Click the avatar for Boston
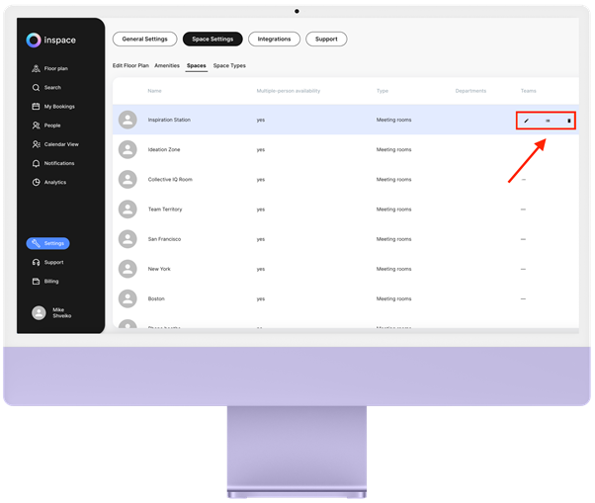Image resolution: width=595 pixels, height=503 pixels. tap(127, 298)
